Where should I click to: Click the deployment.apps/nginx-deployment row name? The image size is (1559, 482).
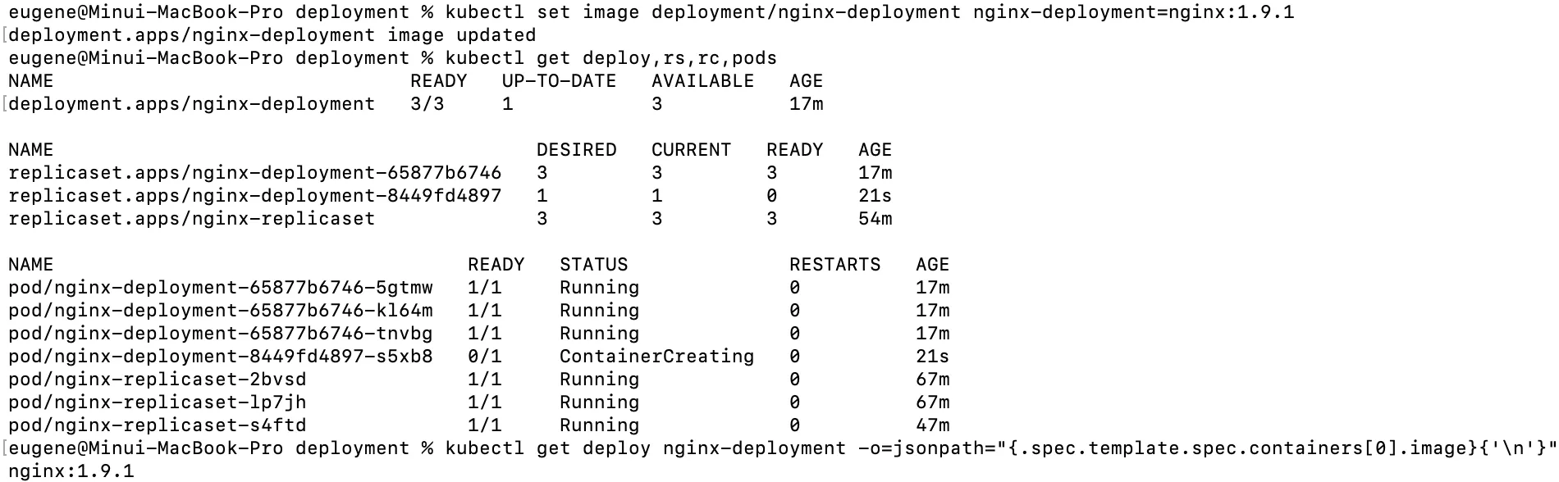click(191, 104)
